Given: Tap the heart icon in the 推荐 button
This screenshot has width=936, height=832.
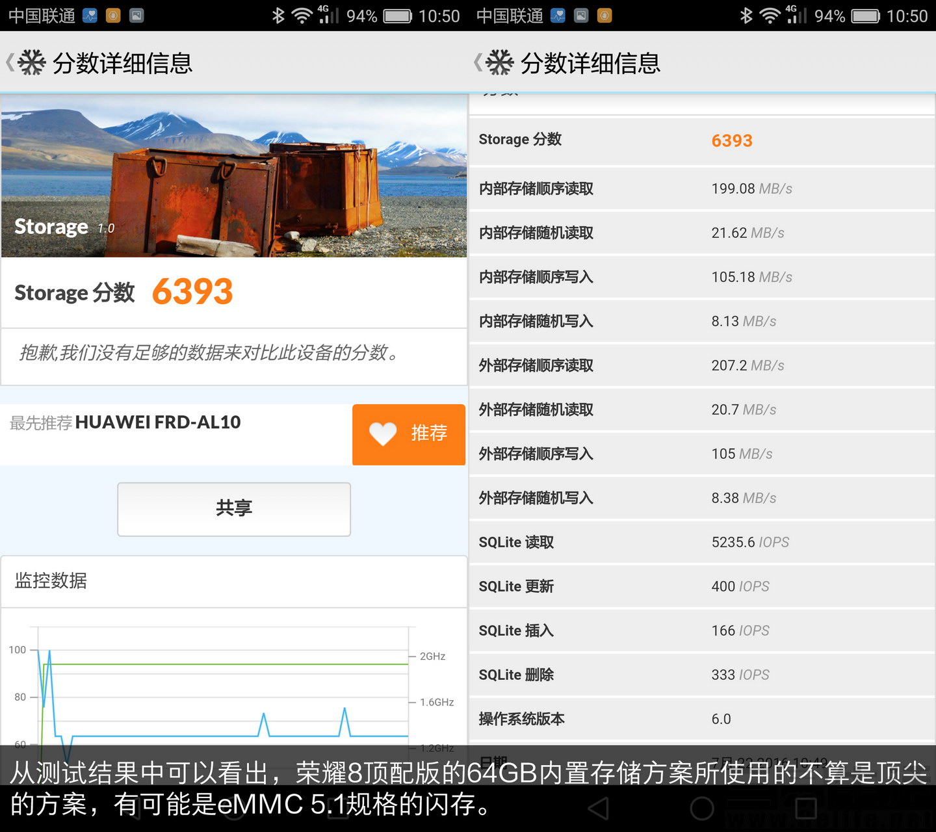Looking at the screenshot, I should coord(383,434).
